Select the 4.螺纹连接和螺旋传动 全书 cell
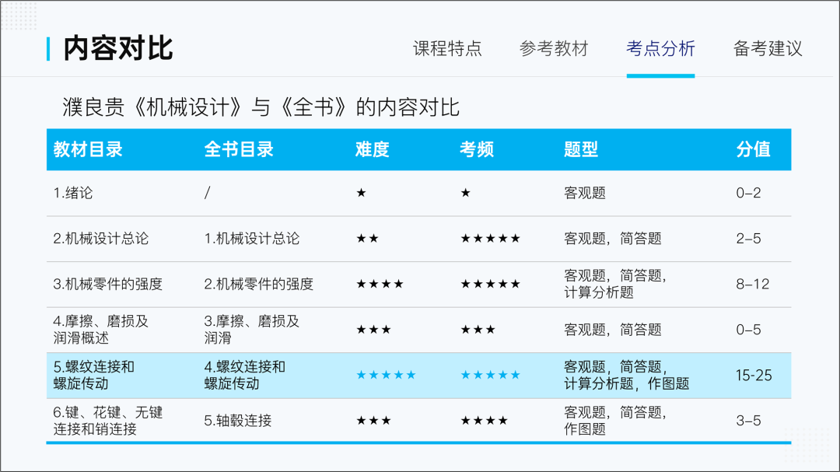 pos(245,375)
